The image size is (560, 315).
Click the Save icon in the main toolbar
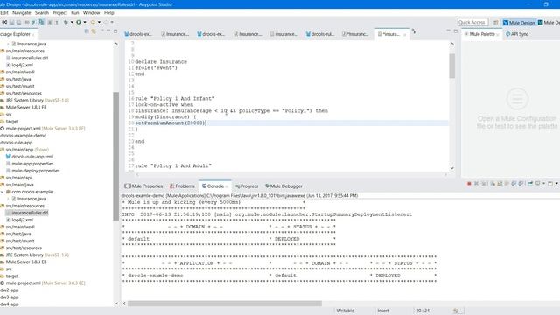(11, 22)
